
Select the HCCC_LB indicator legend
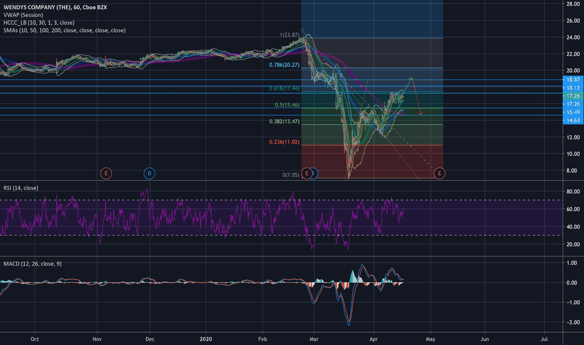39,23
